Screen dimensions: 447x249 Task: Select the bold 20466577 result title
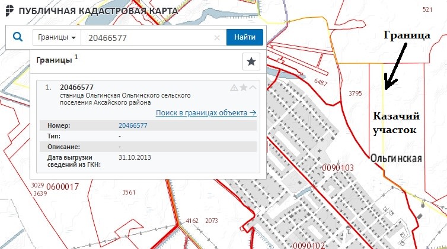77,88
